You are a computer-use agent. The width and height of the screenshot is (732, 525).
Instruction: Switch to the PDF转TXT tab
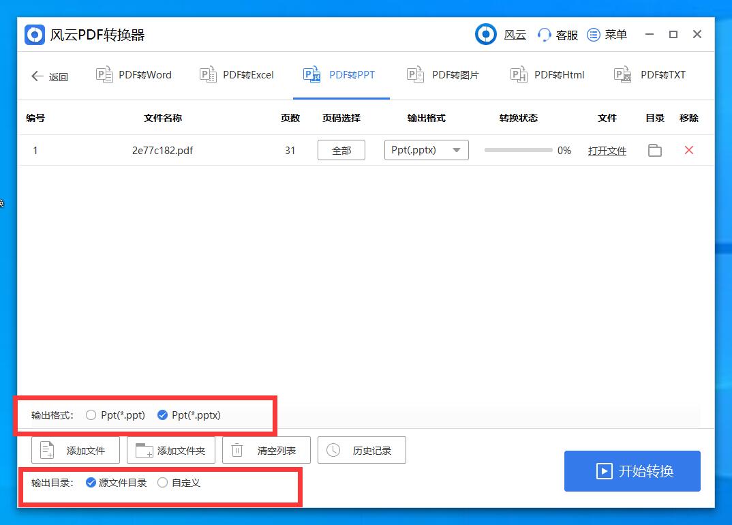[650, 75]
